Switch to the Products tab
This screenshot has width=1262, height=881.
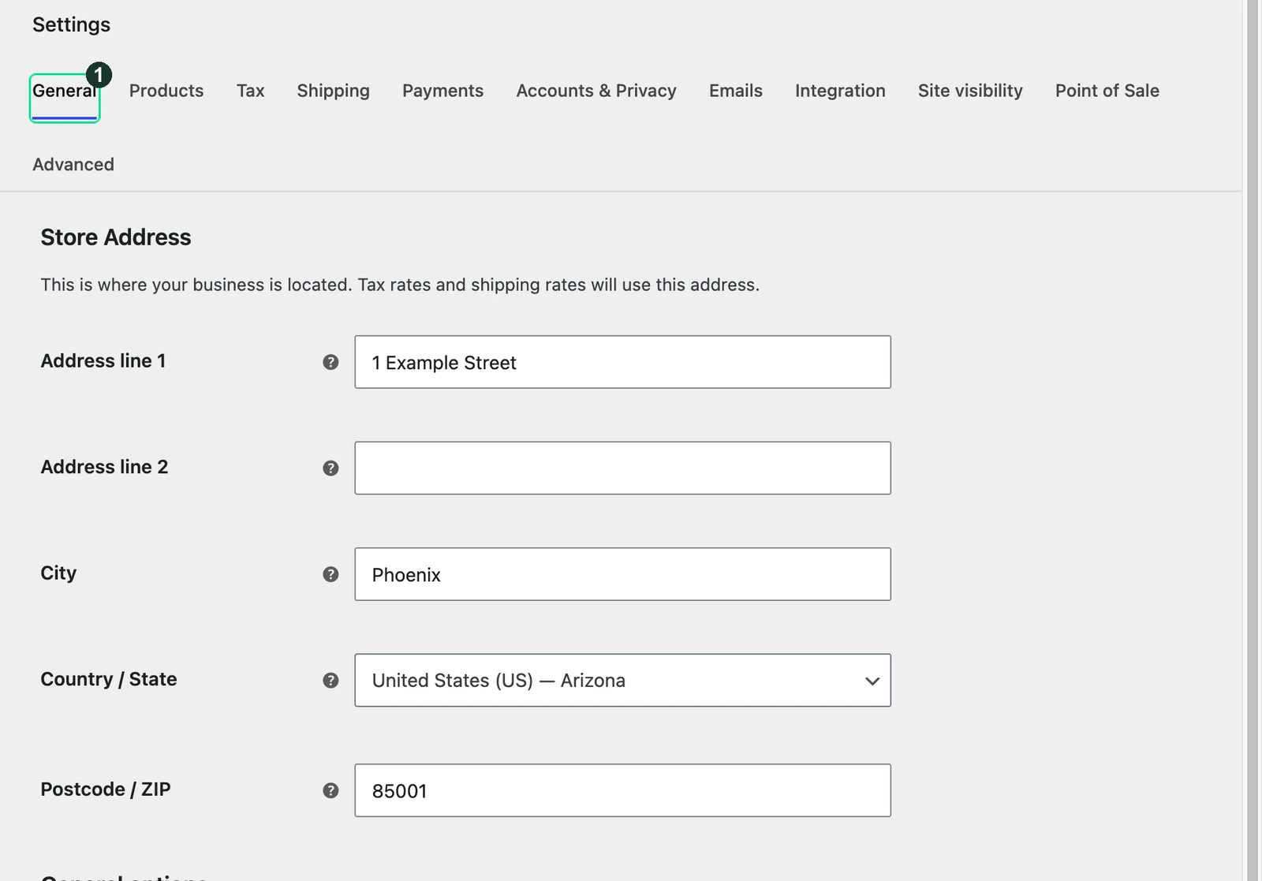coord(166,91)
